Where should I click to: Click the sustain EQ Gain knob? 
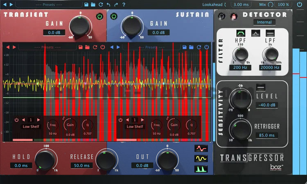click(x=174, y=125)
